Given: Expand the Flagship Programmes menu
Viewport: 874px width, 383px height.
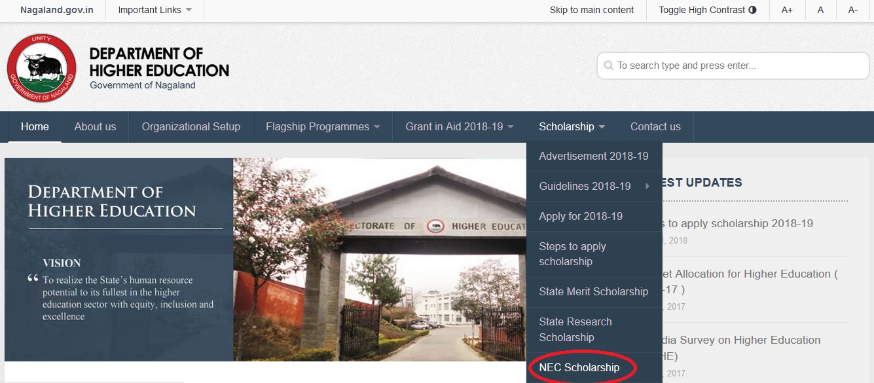Looking at the screenshot, I should (323, 127).
